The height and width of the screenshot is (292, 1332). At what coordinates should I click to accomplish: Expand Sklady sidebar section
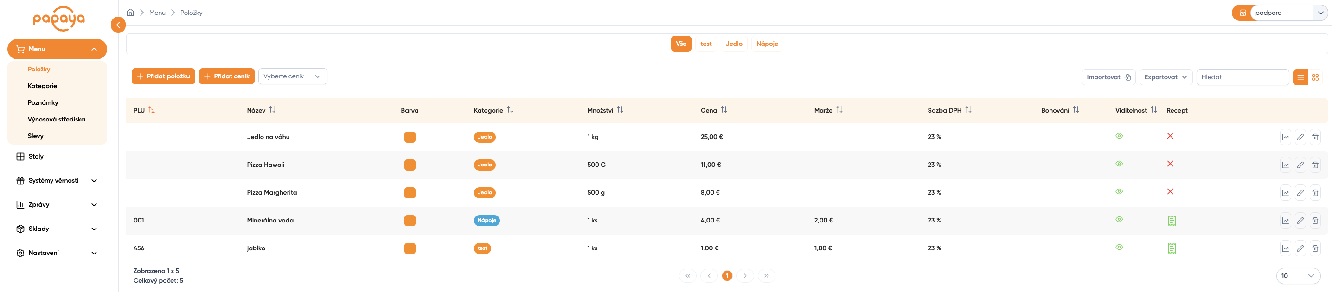pyautogui.click(x=57, y=229)
